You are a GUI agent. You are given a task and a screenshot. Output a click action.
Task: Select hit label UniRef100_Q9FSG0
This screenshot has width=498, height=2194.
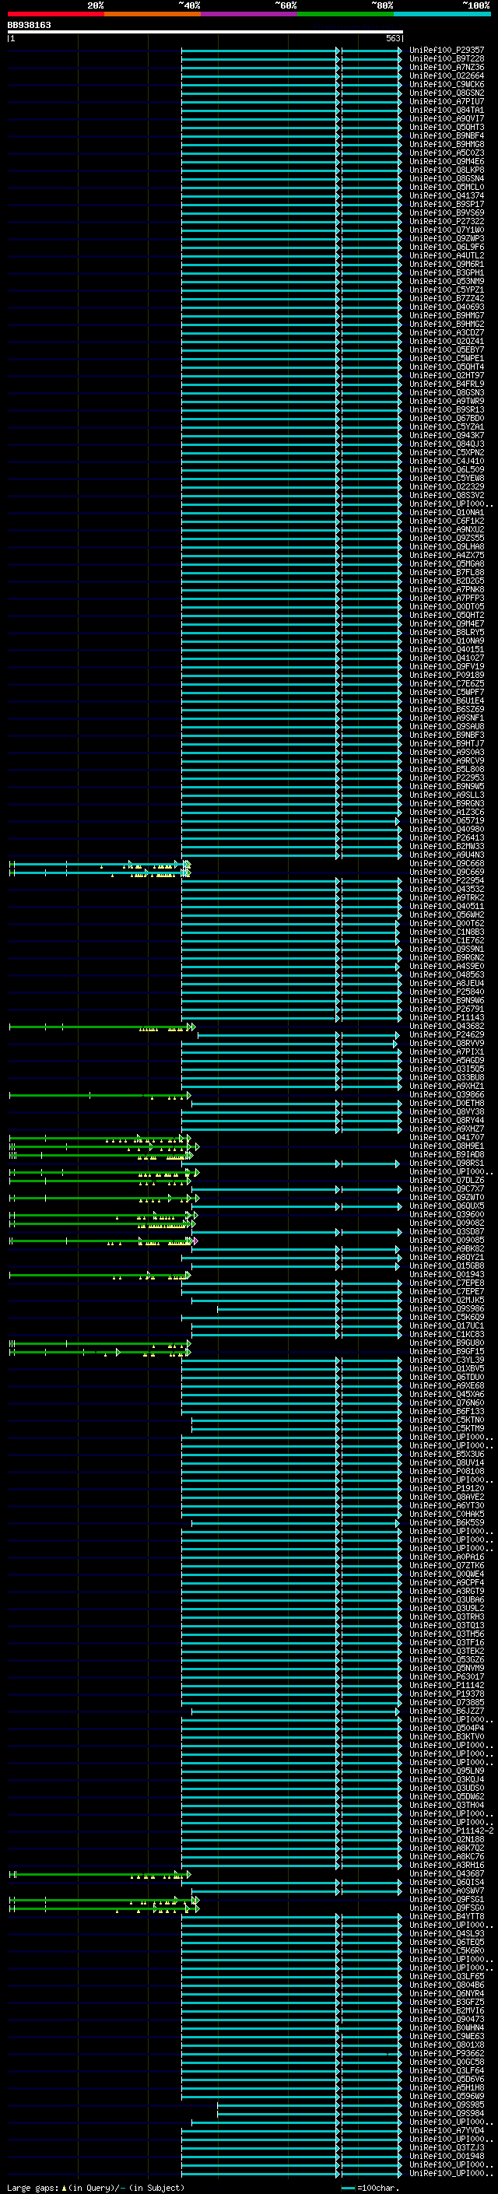point(447,1908)
